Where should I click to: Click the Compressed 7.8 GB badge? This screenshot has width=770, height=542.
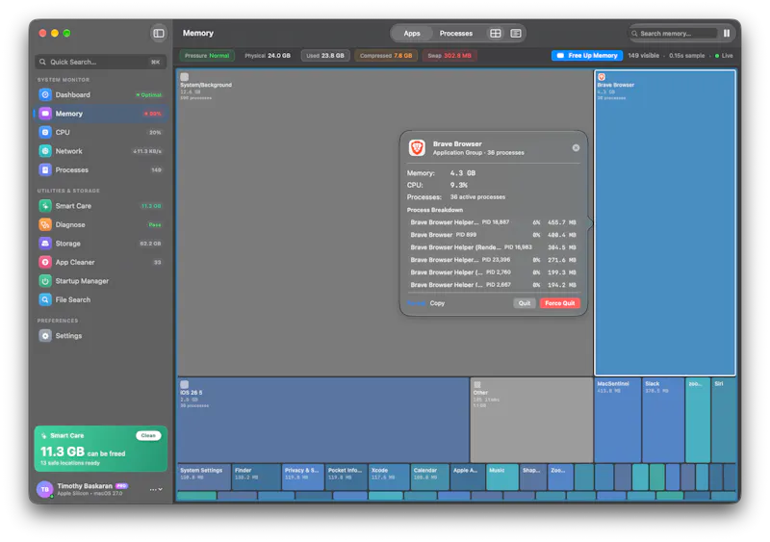(386, 56)
